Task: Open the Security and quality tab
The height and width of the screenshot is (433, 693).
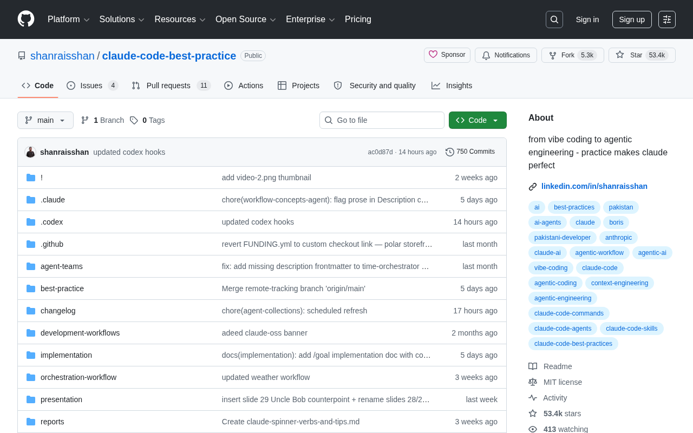Action: 375,86
